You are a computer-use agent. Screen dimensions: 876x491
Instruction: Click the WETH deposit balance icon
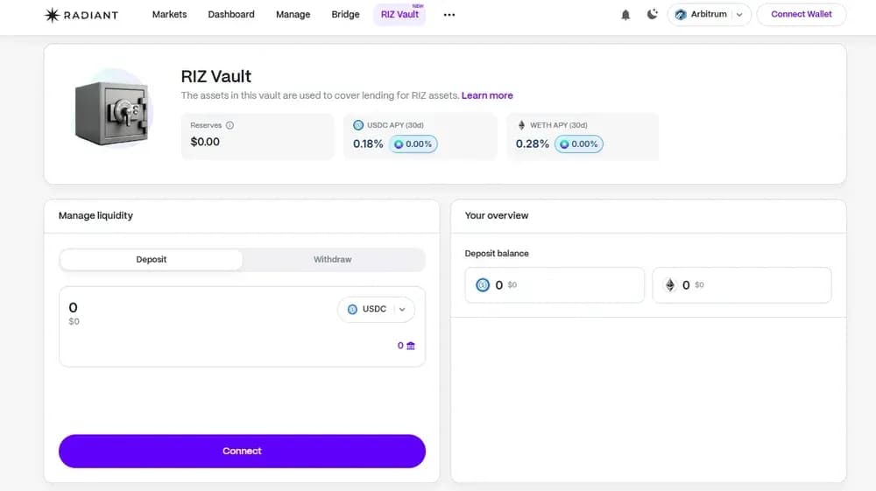(x=670, y=285)
